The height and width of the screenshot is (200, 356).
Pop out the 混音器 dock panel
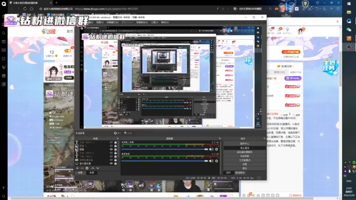tap(220, 138)
